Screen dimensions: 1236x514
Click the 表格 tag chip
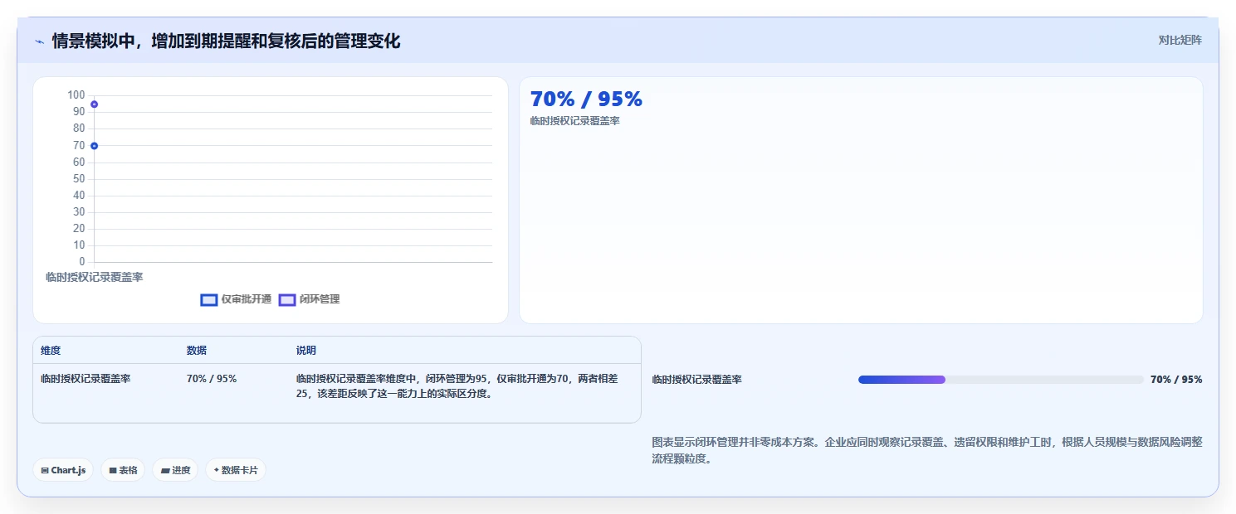pos(123,470)
